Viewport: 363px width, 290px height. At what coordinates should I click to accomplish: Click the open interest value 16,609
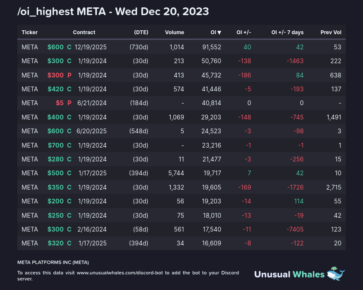point(212,243)
